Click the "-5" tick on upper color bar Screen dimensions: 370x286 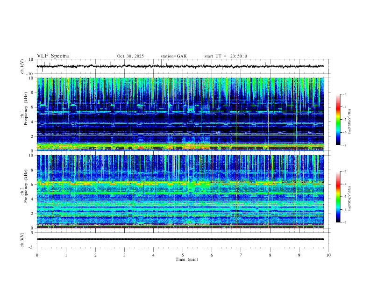(344, 120)
